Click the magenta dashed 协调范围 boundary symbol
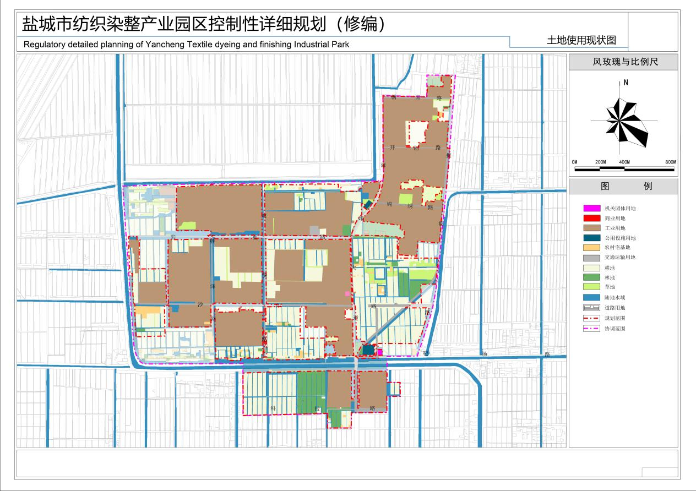The image size is (696, 491). (x=591, y=328)
